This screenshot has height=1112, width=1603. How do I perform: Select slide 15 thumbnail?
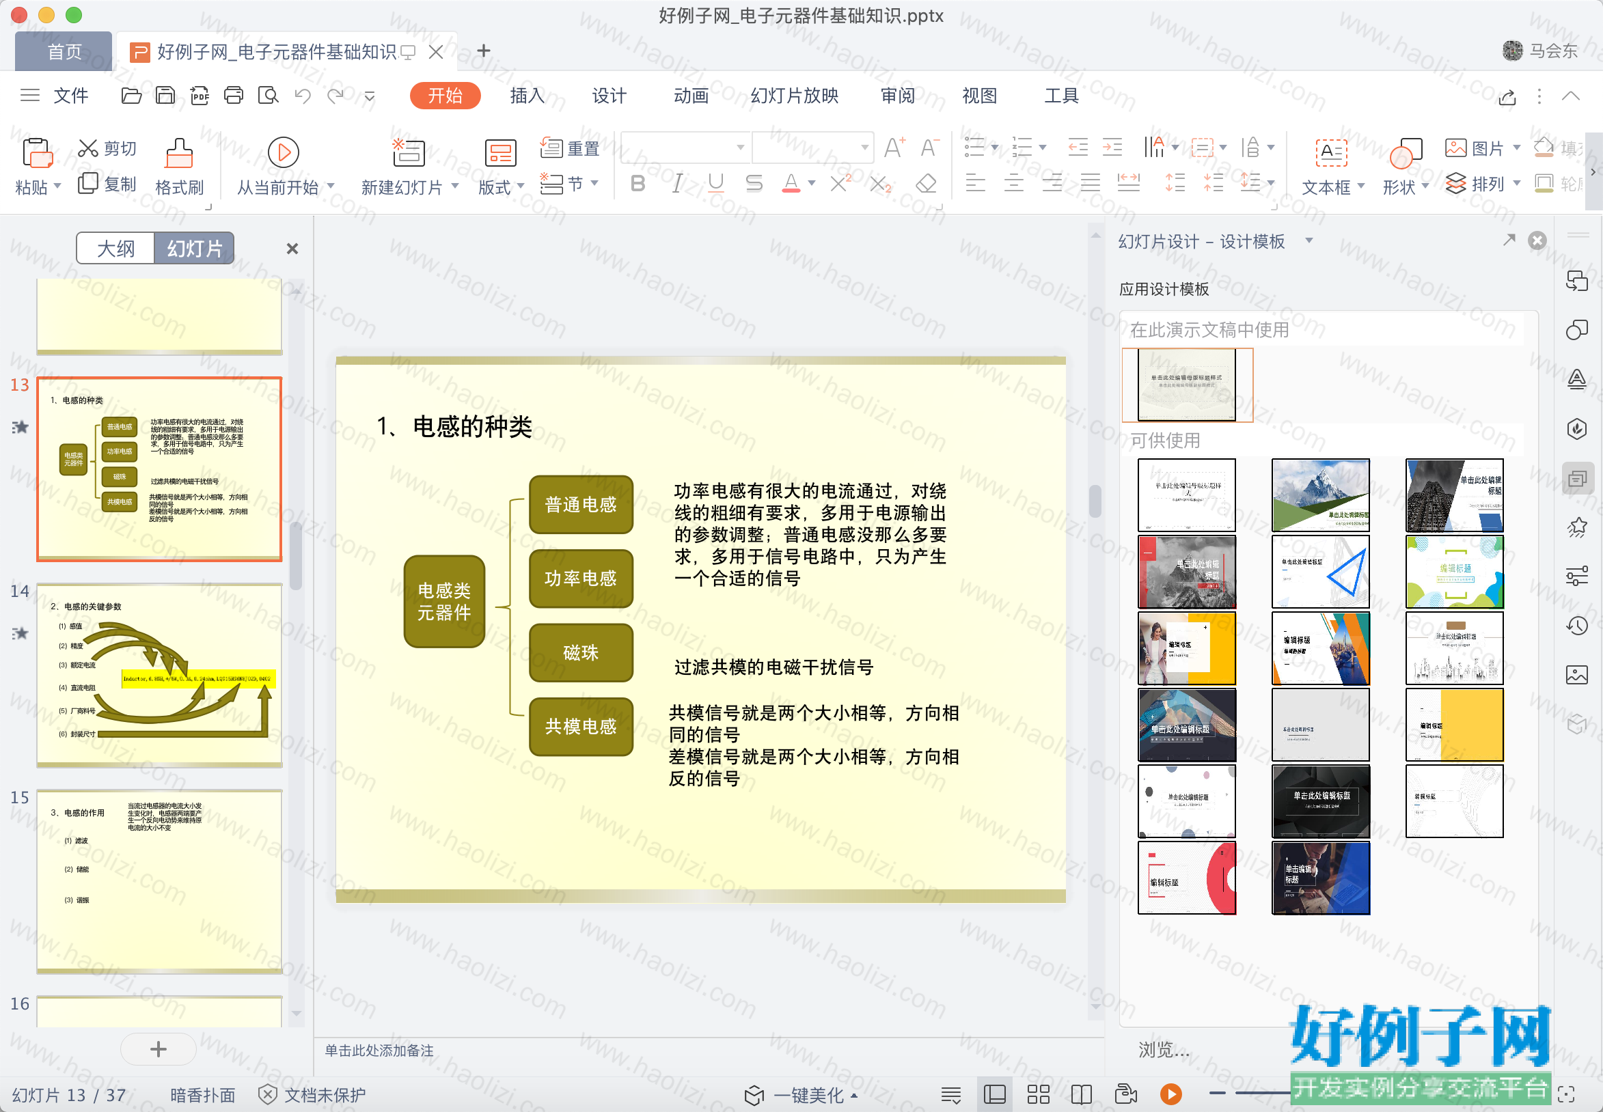pos(160,880)
